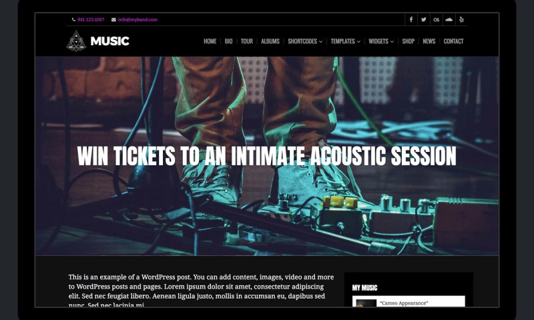
Task: Click the MUSIC site title text
Action: point(109,41)
